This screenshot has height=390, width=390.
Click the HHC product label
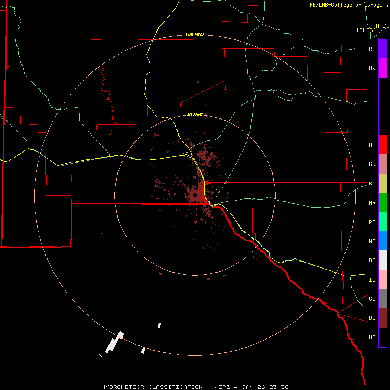380,26
